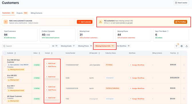
Task: Sort by Total Due column
Action: click(178, 53)
